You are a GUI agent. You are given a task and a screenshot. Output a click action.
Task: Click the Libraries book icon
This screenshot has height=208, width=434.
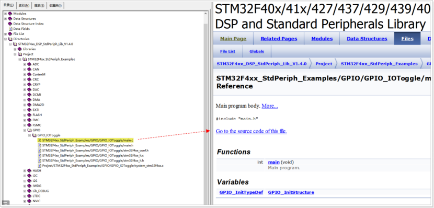(20, 49)
